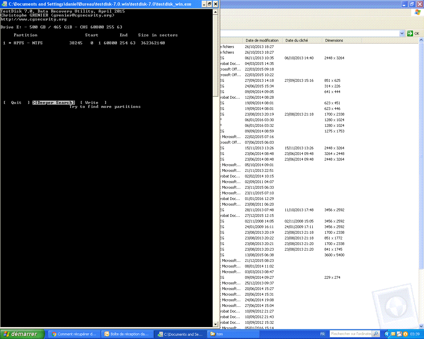The width and height of the screenshot is (424, 339).
Task: Minimize the TestDisk console window
Action: [x=204, y=4]
